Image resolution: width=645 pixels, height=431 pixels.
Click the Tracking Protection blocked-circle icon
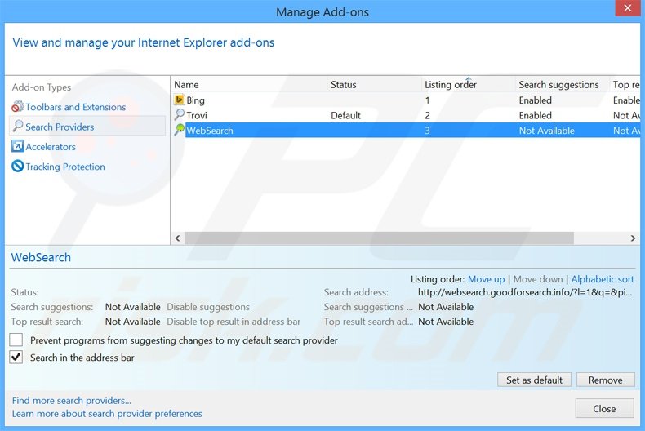(18, 167)
